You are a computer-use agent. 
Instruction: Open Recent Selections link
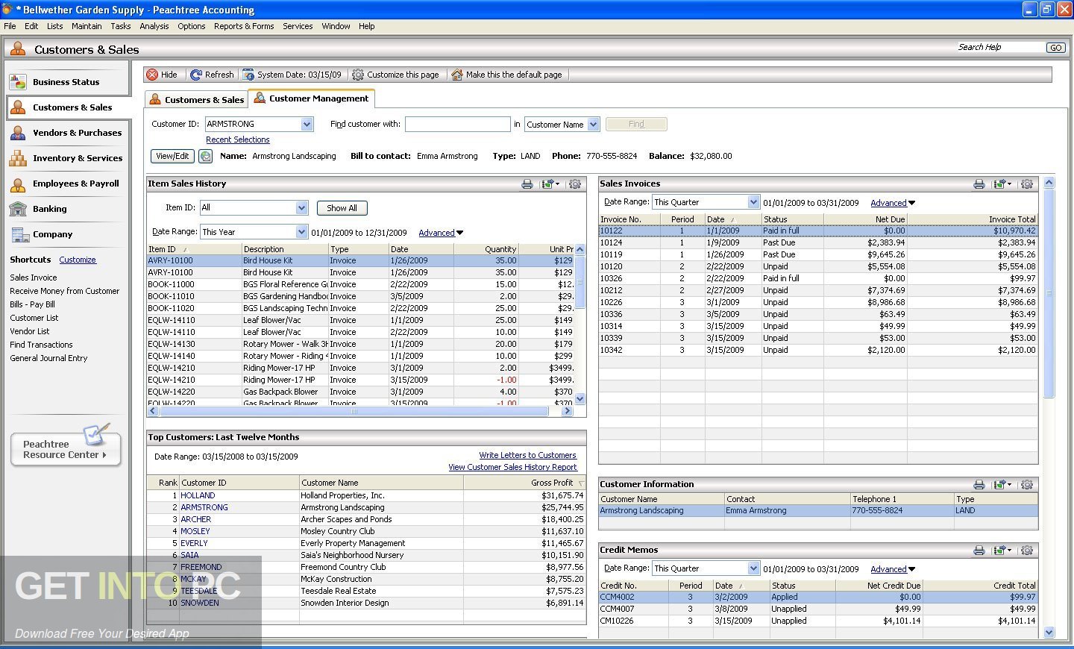(x=238, y=139)
